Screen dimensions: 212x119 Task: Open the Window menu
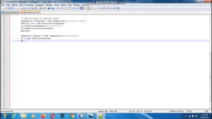tap(85, 5)
